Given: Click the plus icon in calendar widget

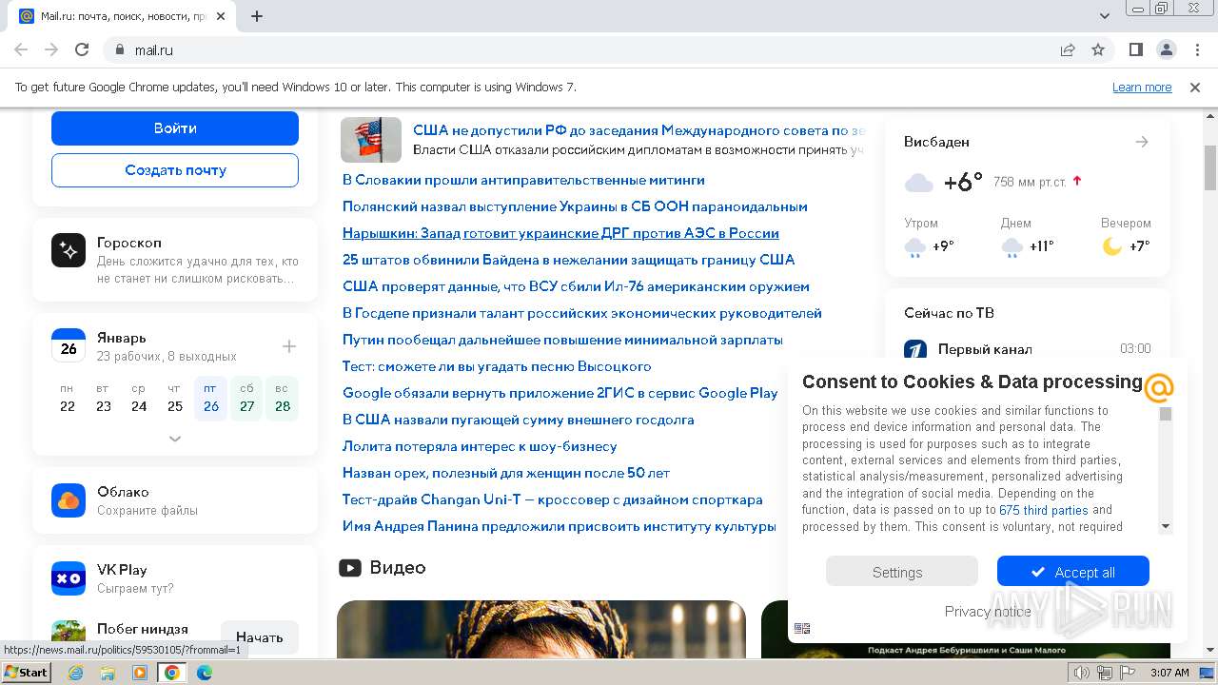Looking at the screenshot, I should pyautogui.click(x=289, y=346).
